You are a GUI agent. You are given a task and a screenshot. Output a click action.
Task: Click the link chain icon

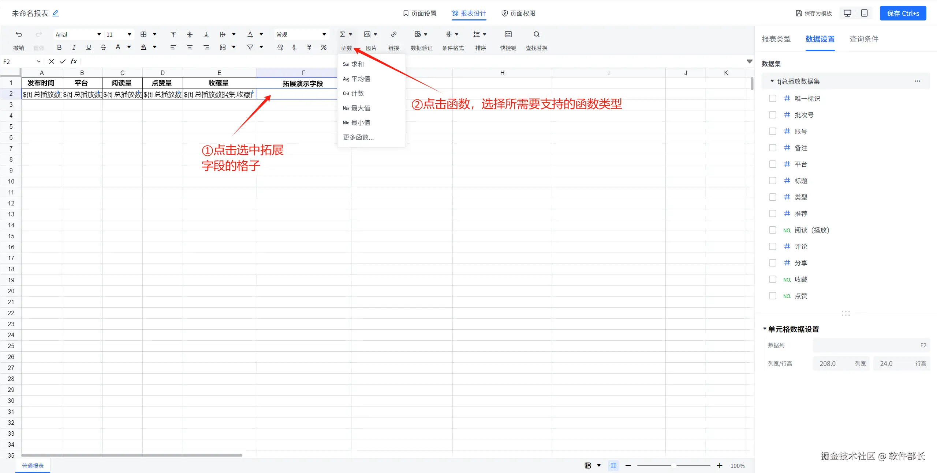pyautogui.click(x=393, y=34)
